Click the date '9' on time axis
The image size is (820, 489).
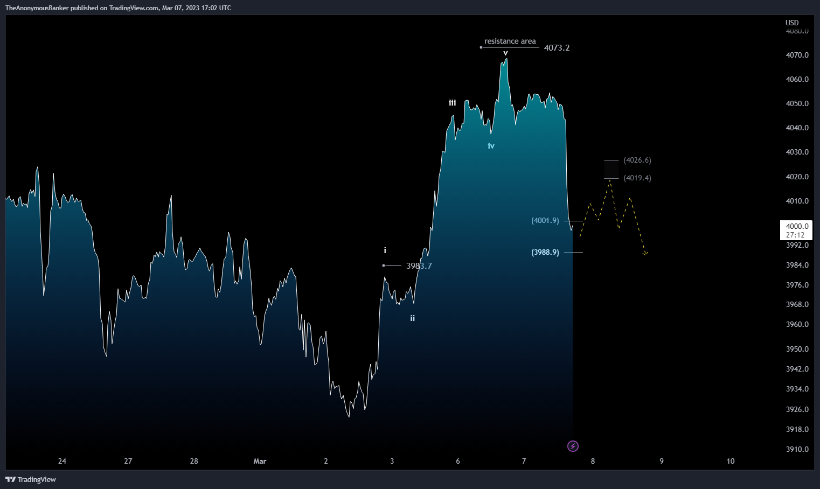pyautogui.click(x=662, y=461)
